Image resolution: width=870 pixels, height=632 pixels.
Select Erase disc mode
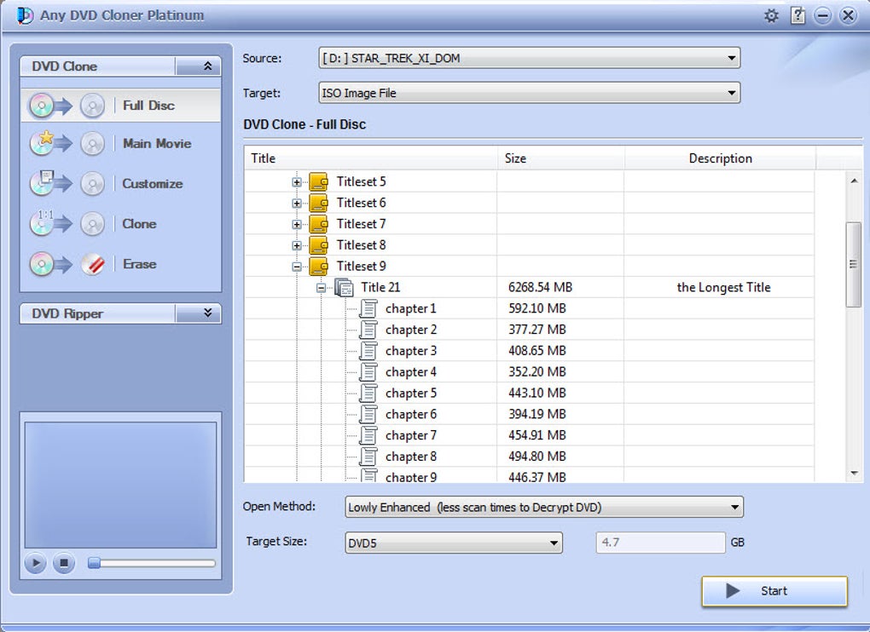click(x=121, y=264)
